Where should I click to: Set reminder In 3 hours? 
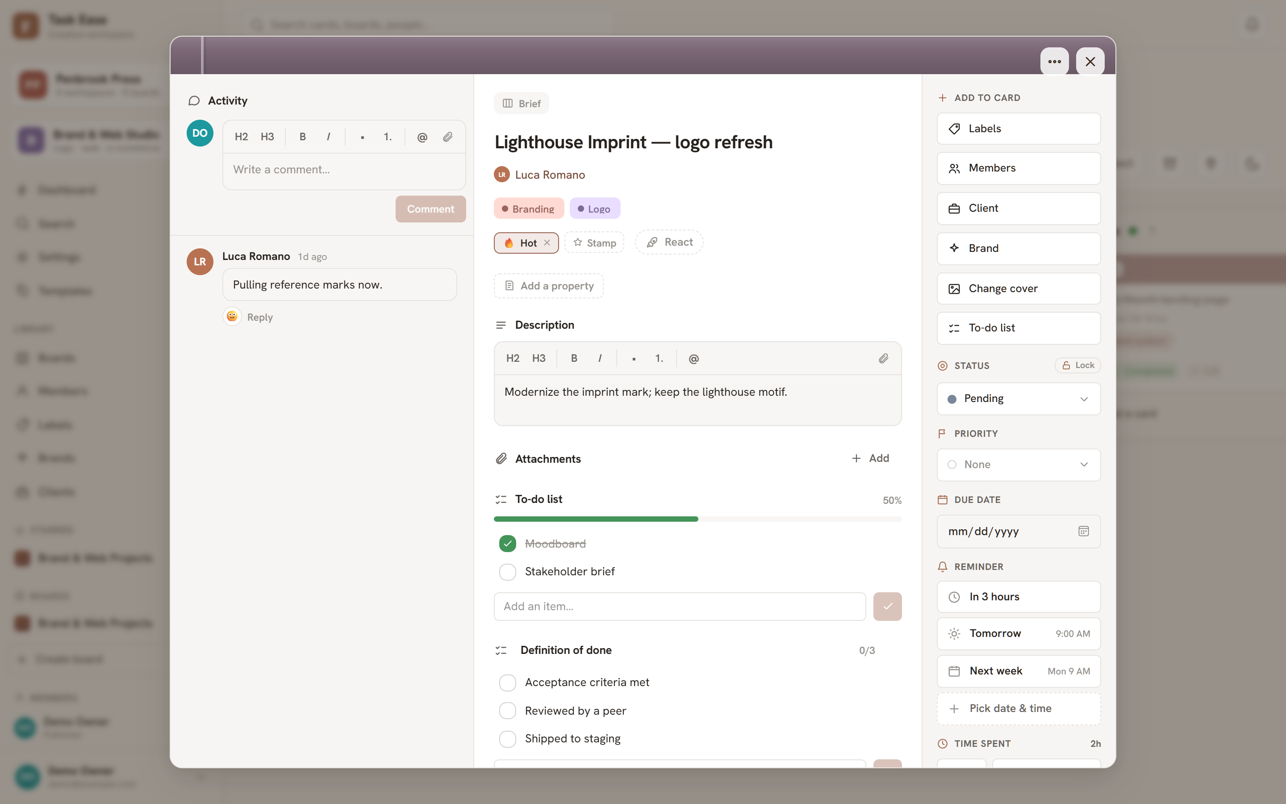coord(1018,597)
